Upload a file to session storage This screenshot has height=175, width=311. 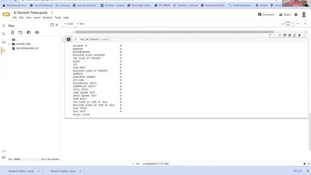coord(13,33)
